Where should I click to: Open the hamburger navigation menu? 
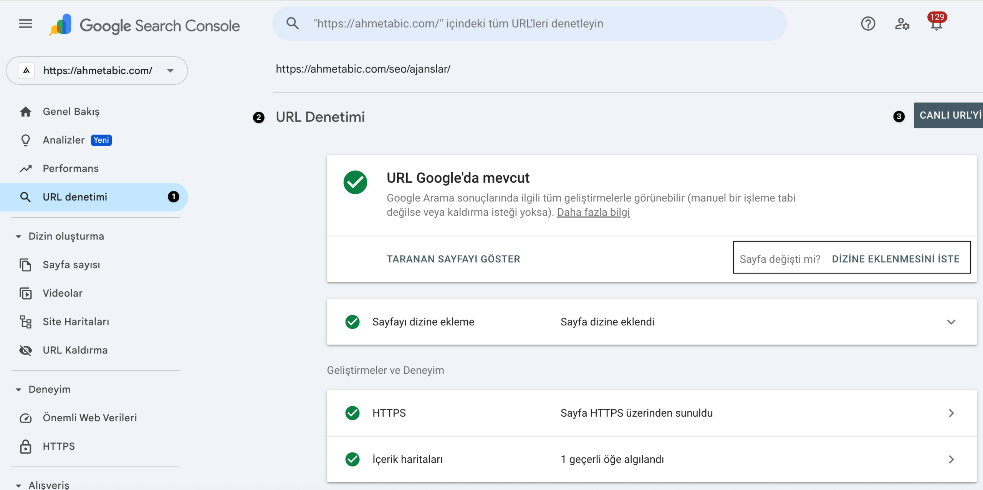[x=26, y=24]
